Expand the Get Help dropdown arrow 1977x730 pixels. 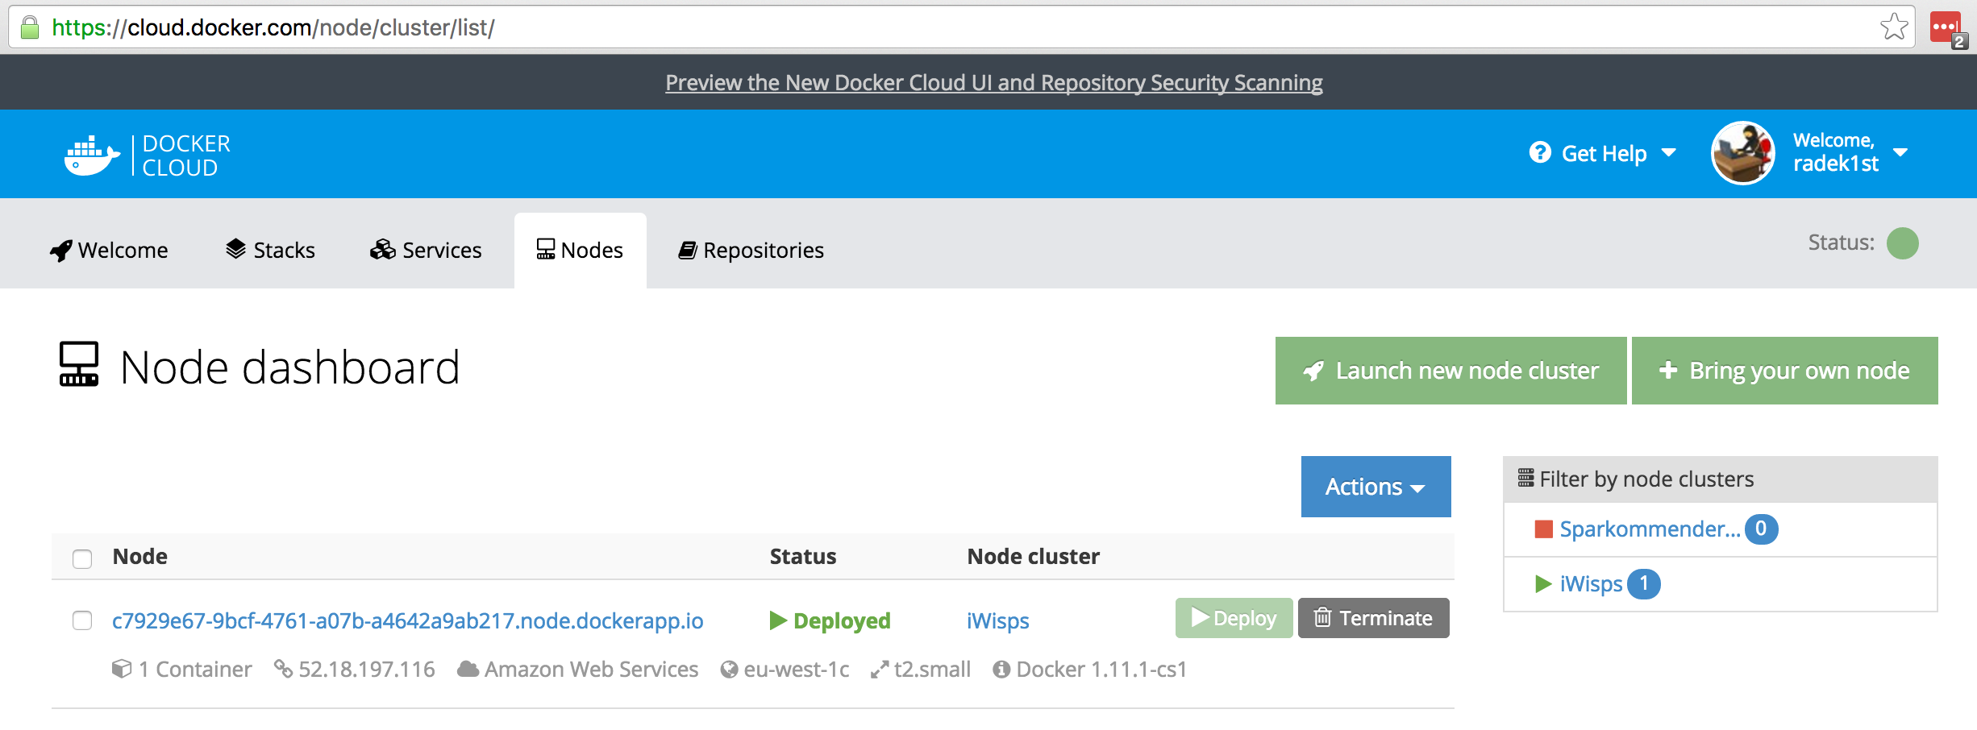click(1670, 152)
